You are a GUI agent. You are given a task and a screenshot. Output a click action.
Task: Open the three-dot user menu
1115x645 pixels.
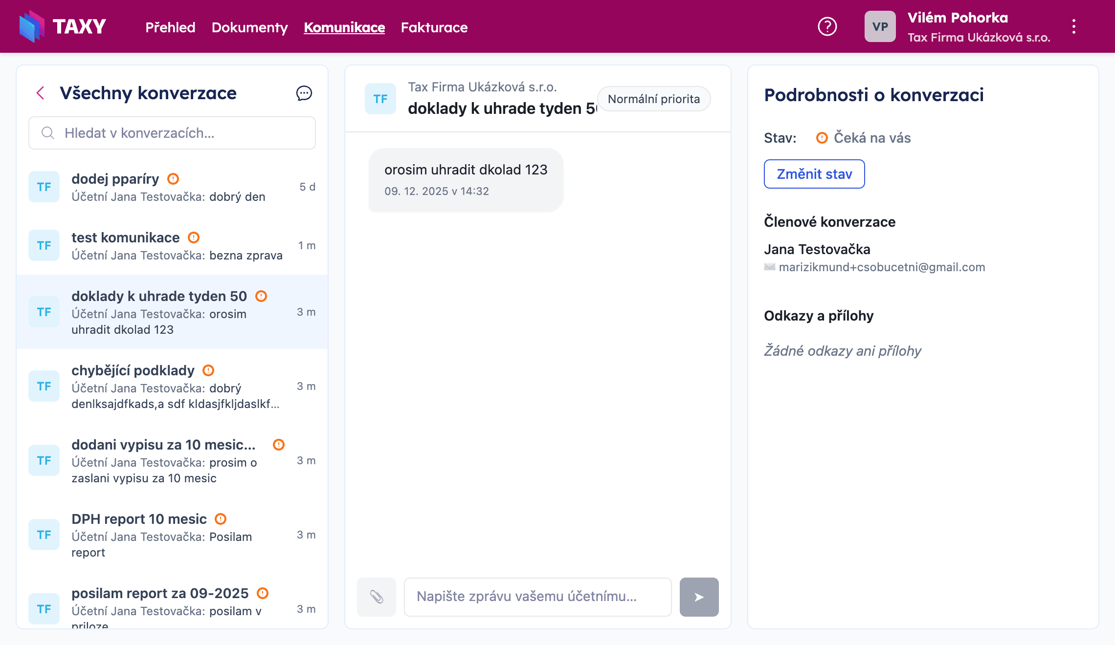tap(1073, 26)
